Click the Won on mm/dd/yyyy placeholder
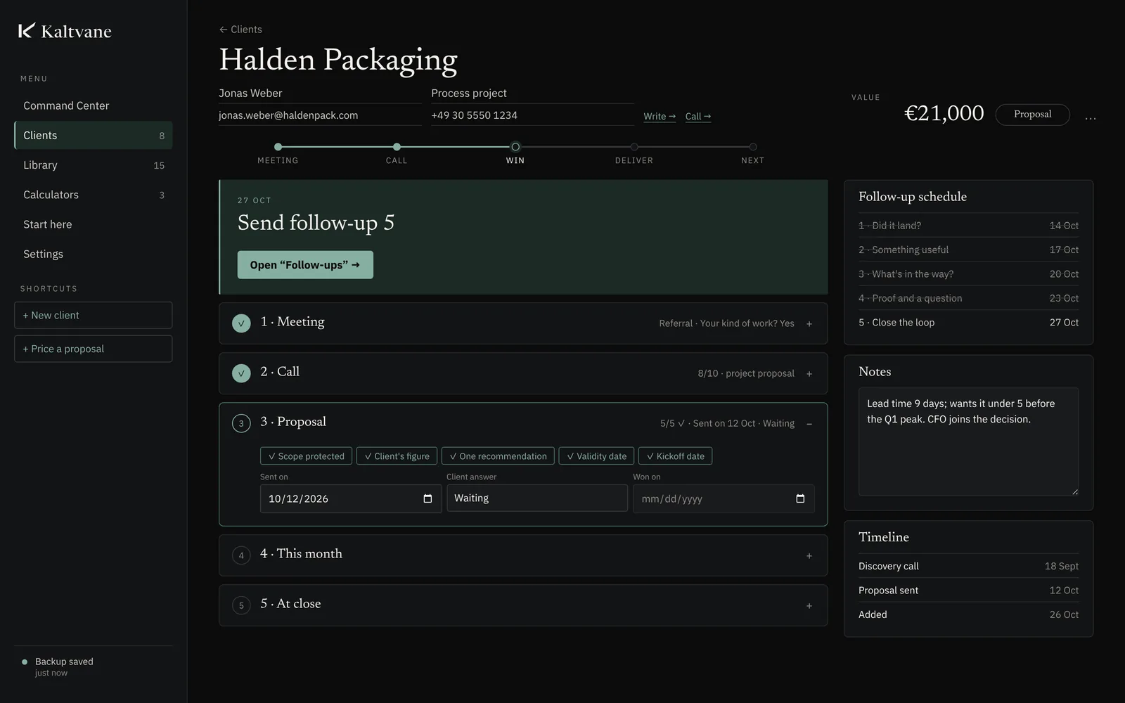Screen dimensions: 1125x703 (671, 498)
